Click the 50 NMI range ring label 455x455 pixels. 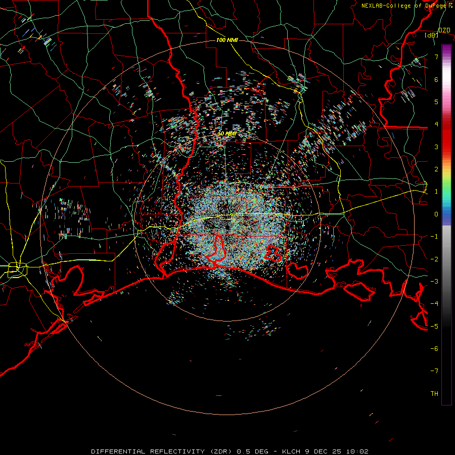(227, 133)
